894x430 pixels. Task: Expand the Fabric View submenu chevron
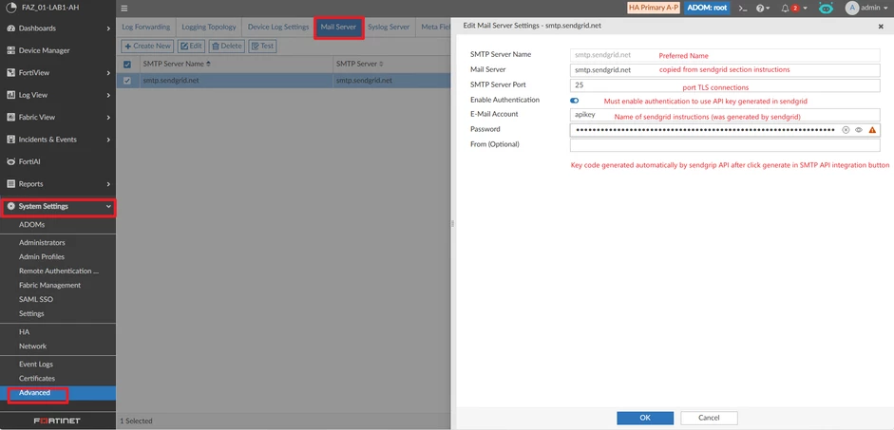108,118
